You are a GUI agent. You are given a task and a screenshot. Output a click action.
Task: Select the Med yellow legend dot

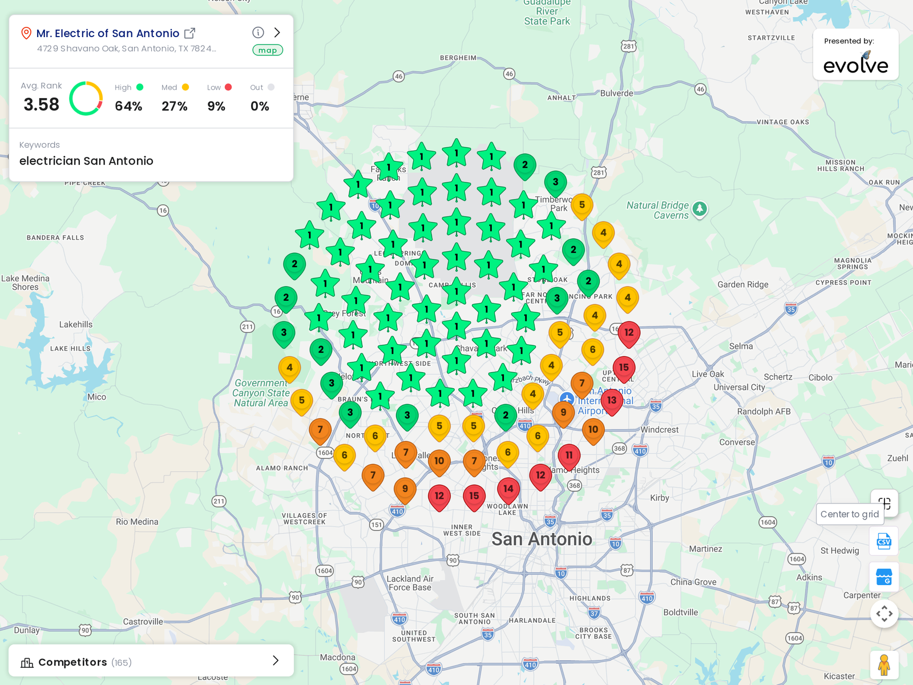tap(185, 87)
